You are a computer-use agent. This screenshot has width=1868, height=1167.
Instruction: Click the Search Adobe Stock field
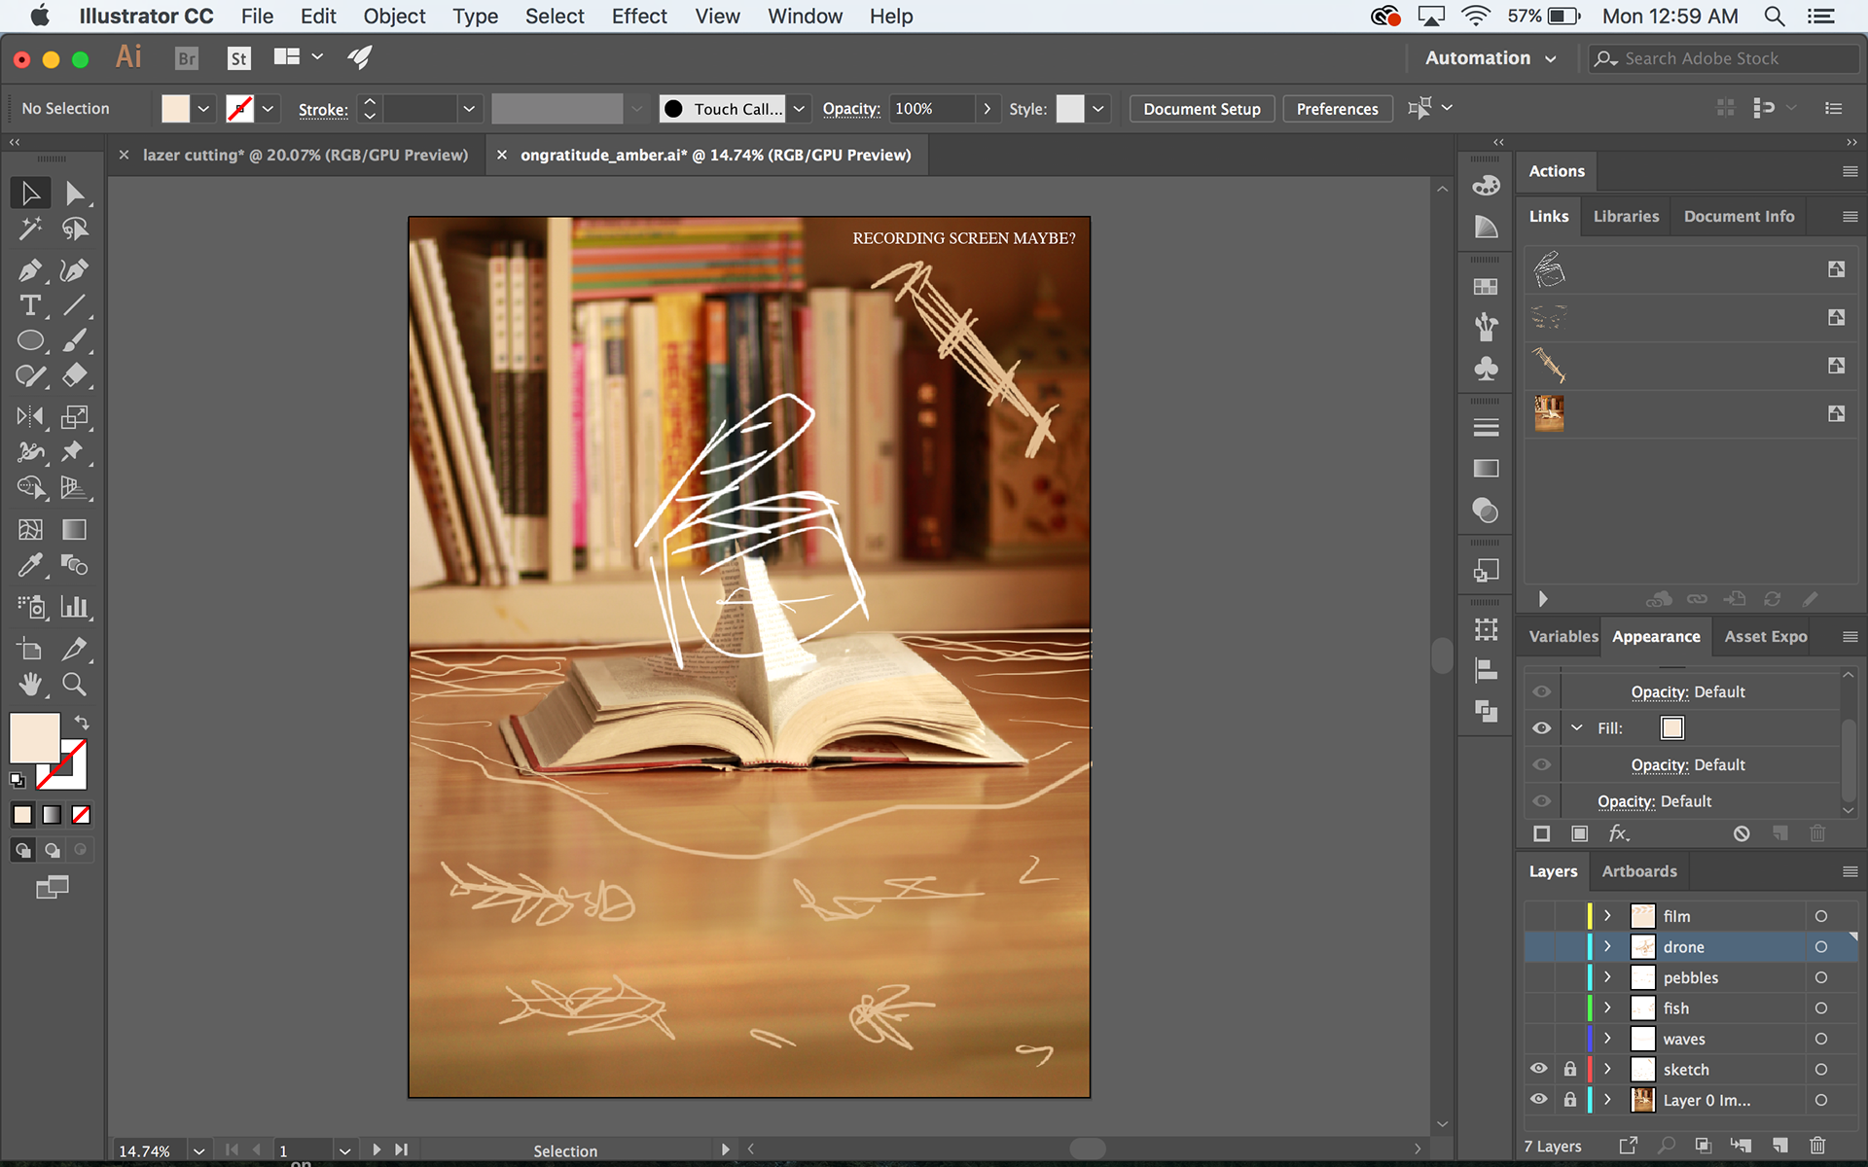1722,58
